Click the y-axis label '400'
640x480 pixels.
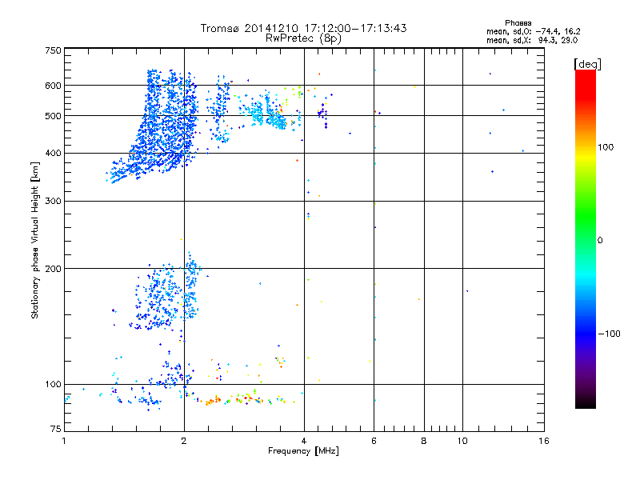(x=53, y=153)
